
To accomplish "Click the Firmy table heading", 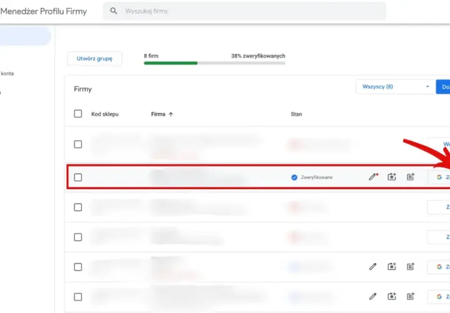I will 82,89.
